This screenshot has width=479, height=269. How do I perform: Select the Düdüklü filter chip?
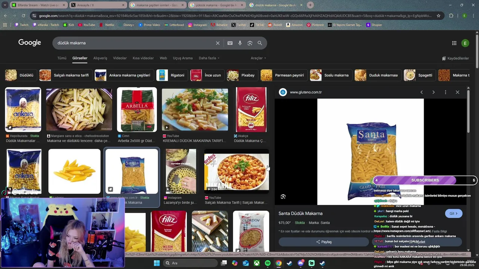pos(20,75)
